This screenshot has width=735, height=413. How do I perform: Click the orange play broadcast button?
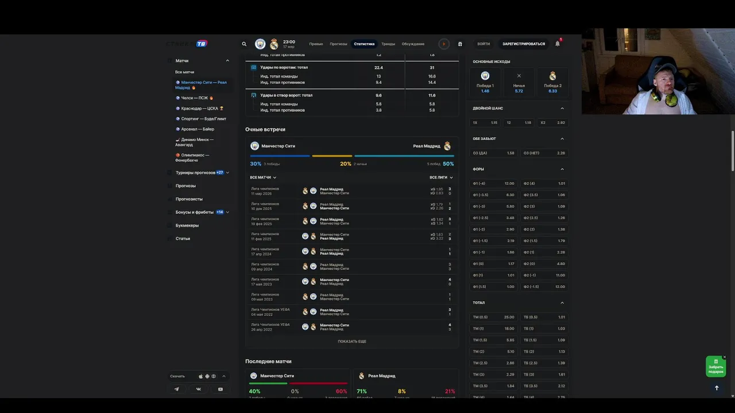point(444,44)
